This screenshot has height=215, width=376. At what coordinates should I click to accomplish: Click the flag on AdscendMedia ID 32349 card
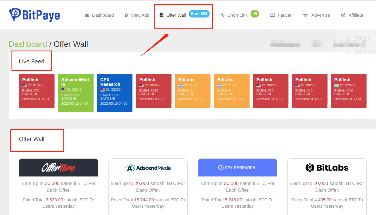(x=63, y=90)
